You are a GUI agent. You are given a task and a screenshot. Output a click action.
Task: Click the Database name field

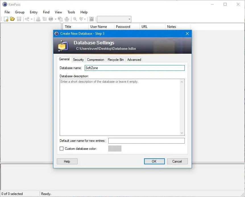(135, 68)
